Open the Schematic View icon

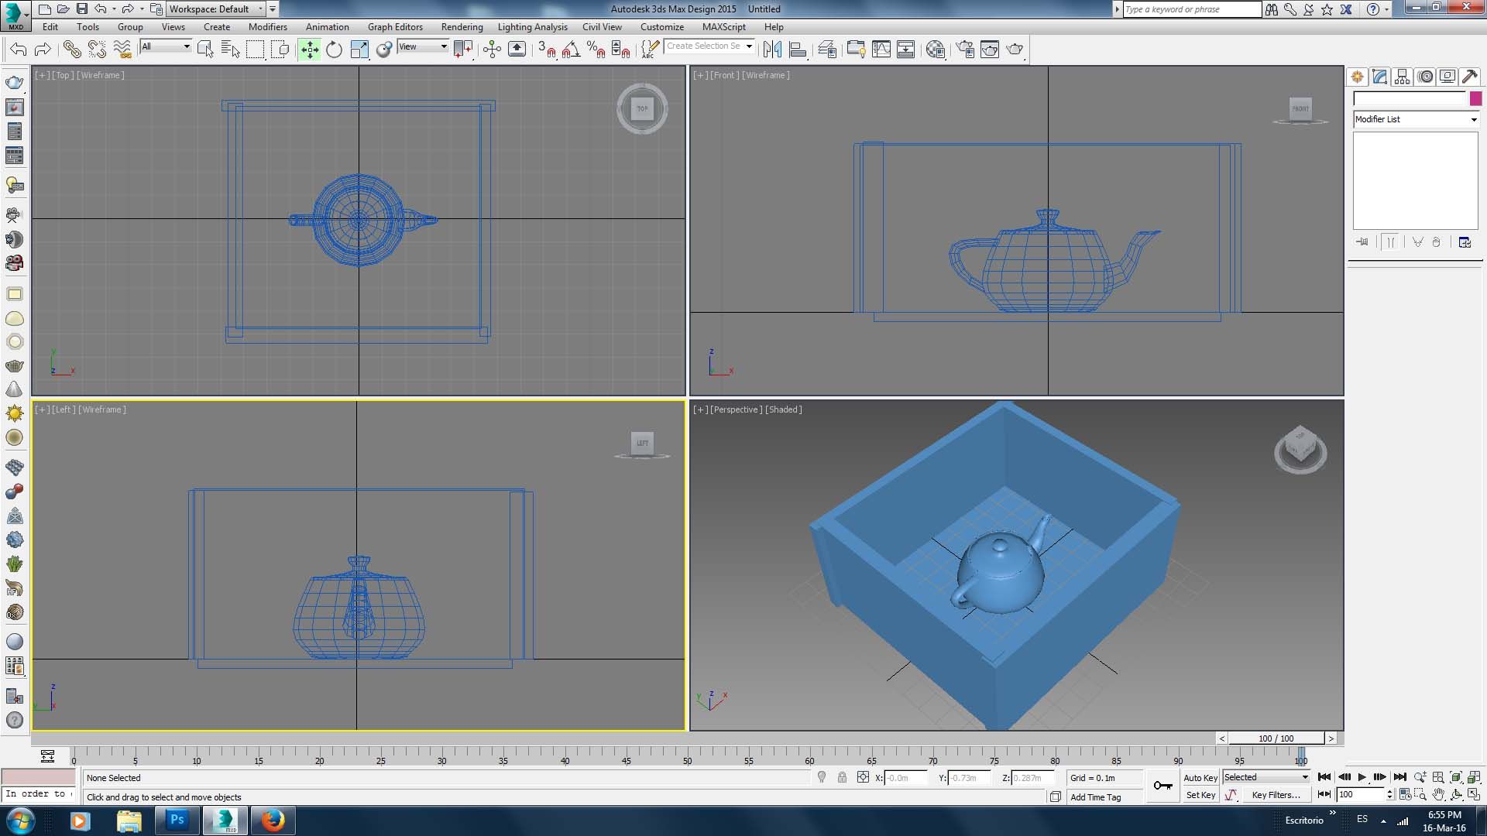click(905, 50)
